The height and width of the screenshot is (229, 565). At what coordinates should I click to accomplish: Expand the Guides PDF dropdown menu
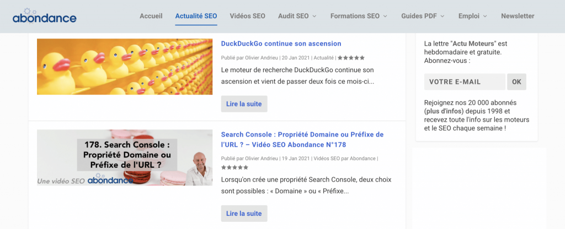pyautogui.click(x=423, y=16)
